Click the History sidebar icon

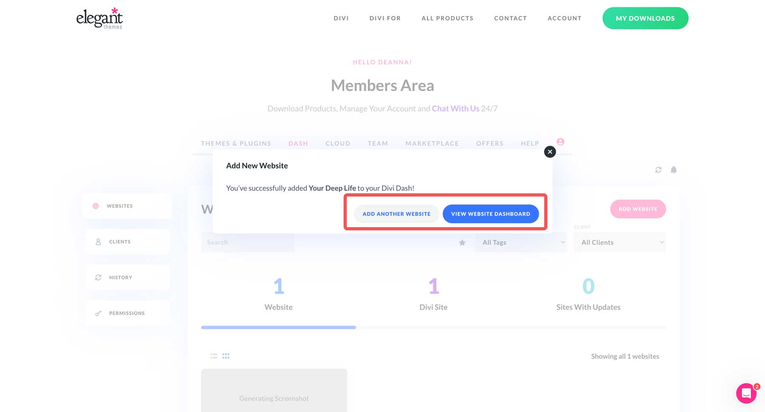[98, 277]
